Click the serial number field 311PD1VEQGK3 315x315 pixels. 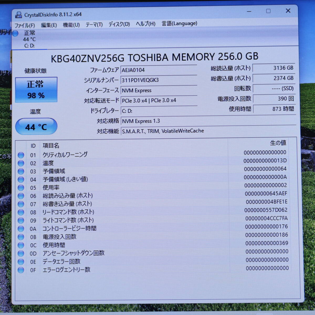[159, 80]
